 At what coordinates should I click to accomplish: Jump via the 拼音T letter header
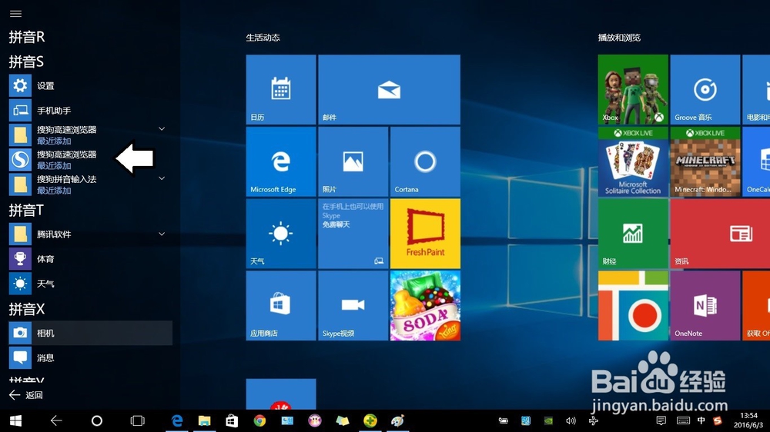(x=26, y=211)
